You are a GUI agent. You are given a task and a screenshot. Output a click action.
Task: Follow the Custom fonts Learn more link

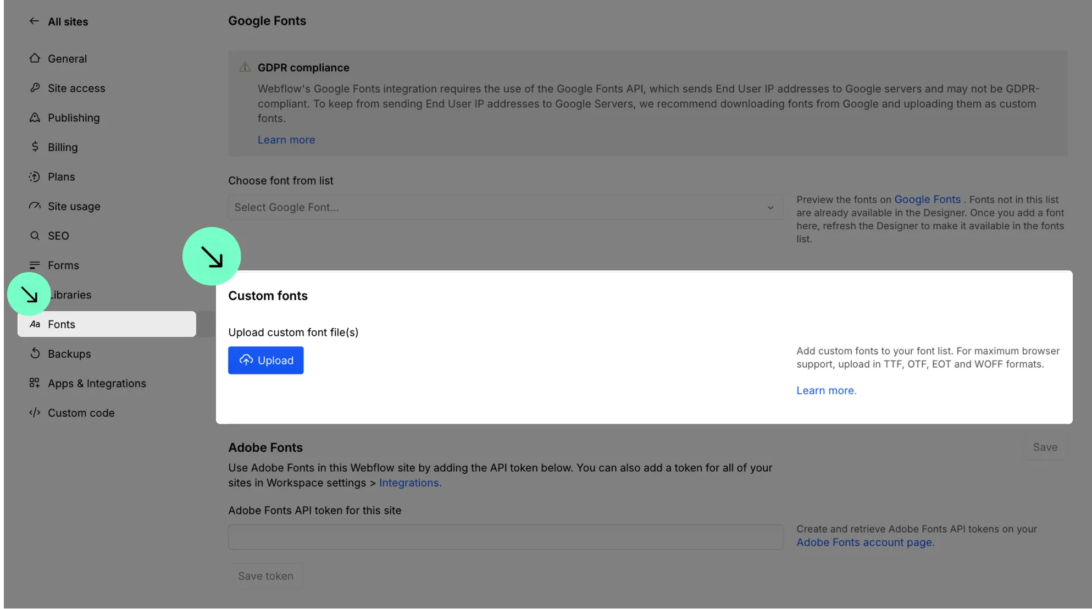click(826, 390)
